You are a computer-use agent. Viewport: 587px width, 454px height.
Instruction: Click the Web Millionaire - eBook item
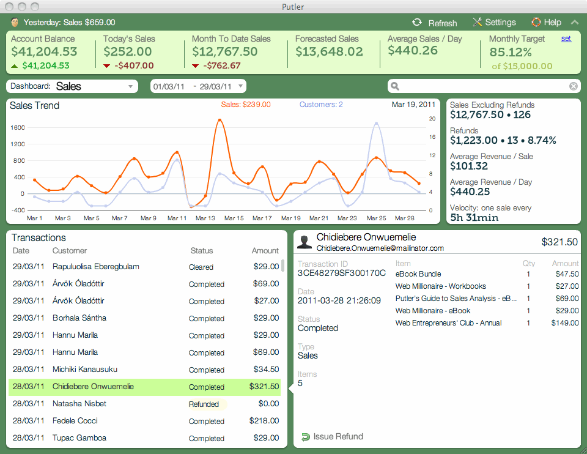tap(487, 311)
